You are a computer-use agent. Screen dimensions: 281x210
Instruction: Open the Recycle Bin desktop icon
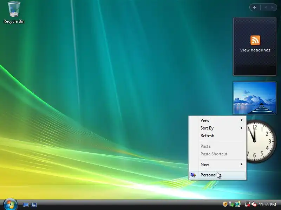(14, 13)
